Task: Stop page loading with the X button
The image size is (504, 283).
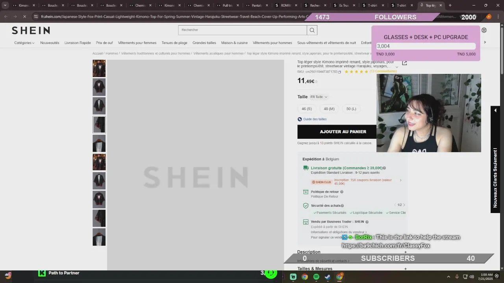Action: tap(24, 17)
